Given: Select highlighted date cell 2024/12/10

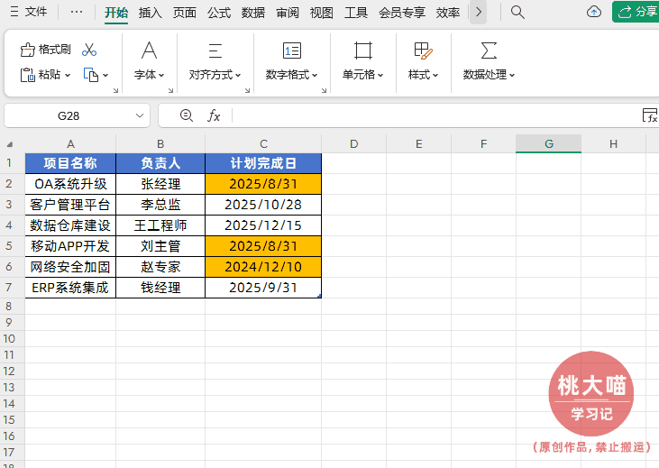Looking at the screenshot, I should (263, 267).
